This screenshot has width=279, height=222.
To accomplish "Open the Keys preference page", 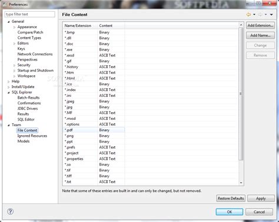I will coord(21,49).
